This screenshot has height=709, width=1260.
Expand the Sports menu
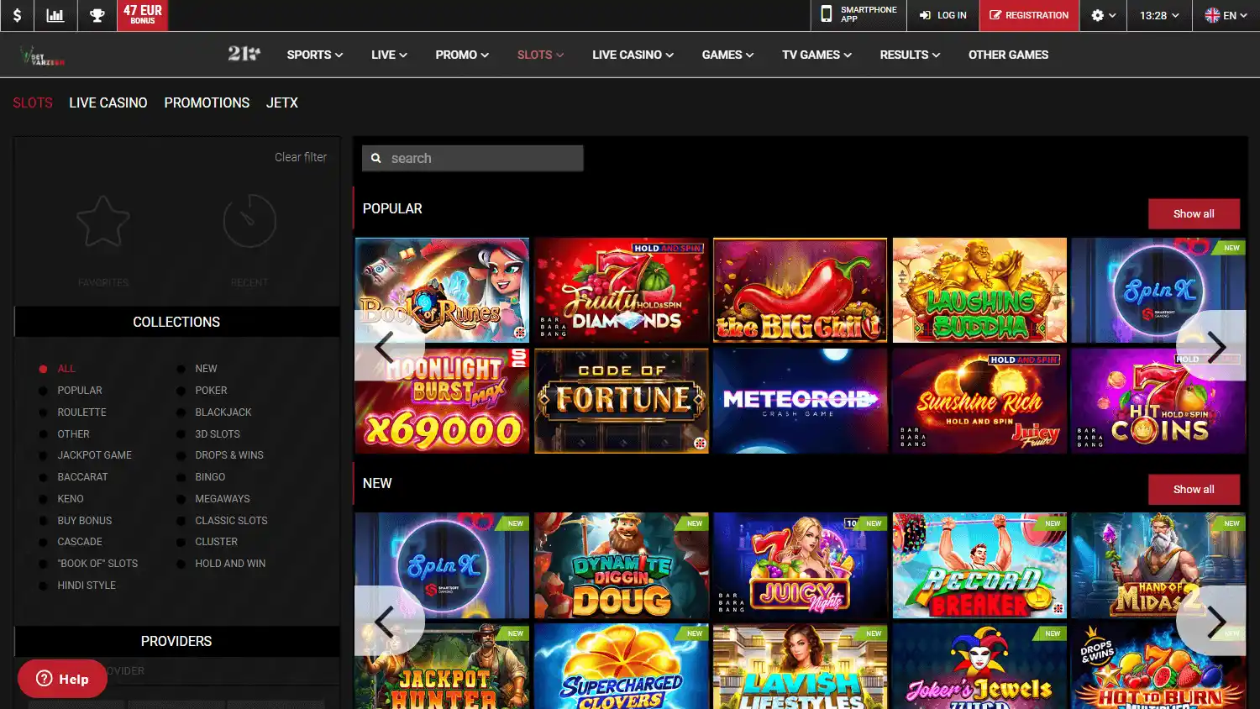[315, 55]
